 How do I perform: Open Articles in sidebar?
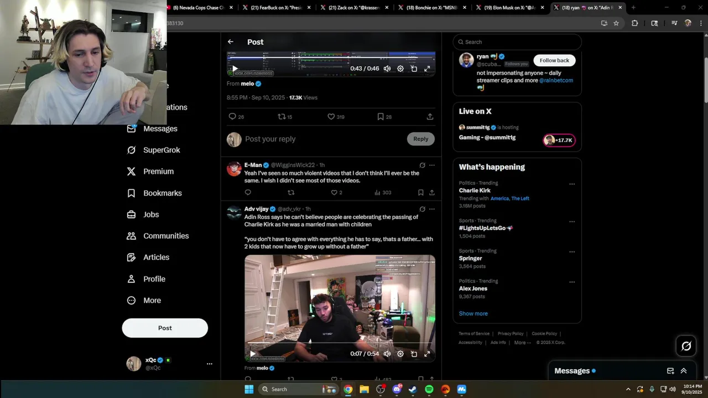click(x=148, y=258)
